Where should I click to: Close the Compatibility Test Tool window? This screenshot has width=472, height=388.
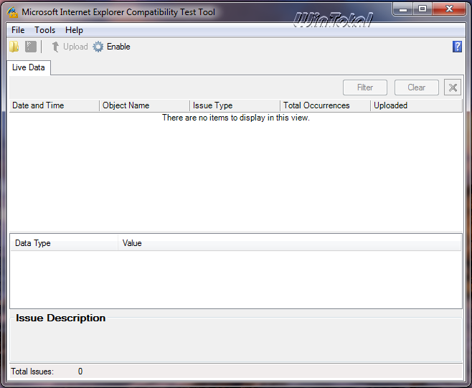click(449, 9)
